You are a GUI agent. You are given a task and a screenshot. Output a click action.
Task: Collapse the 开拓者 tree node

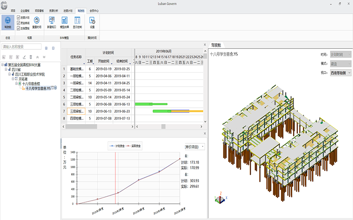coord(13,79)
